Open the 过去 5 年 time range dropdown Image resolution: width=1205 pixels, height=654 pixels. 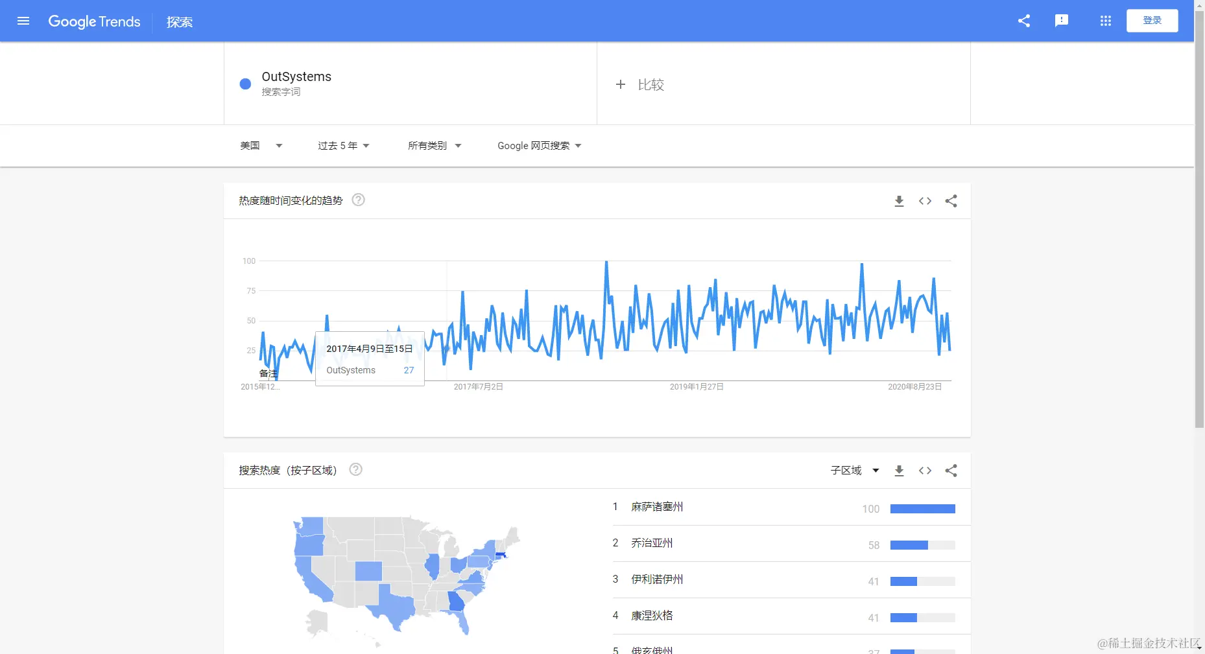pyautogui.click(x=344, y=146)
